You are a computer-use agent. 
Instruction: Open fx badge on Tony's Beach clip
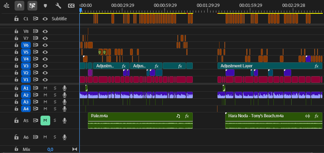(317, 116)
